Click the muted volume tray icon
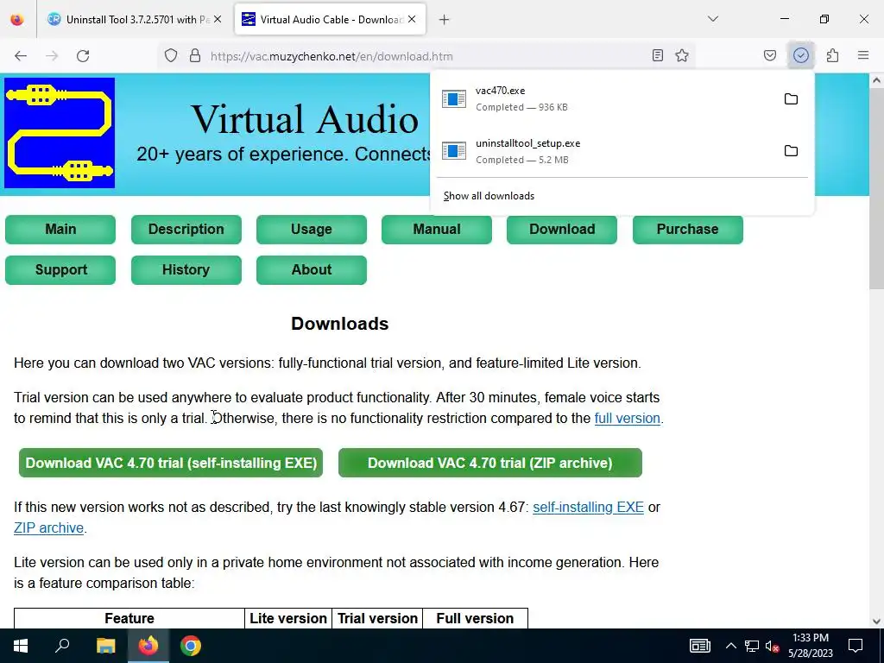The image size is (884, 663). [773, 646]
